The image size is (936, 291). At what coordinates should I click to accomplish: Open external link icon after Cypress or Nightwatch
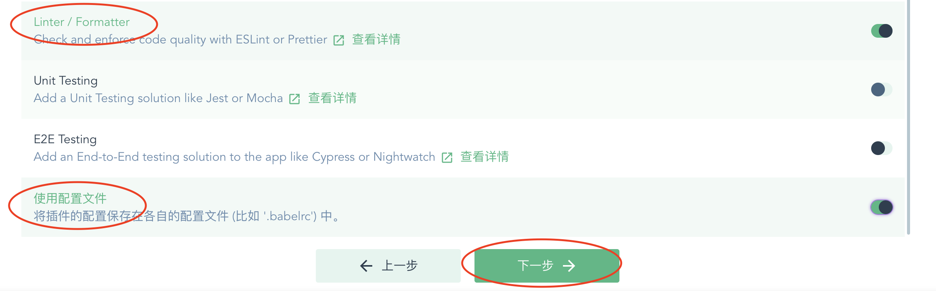[x=447, y=157]
